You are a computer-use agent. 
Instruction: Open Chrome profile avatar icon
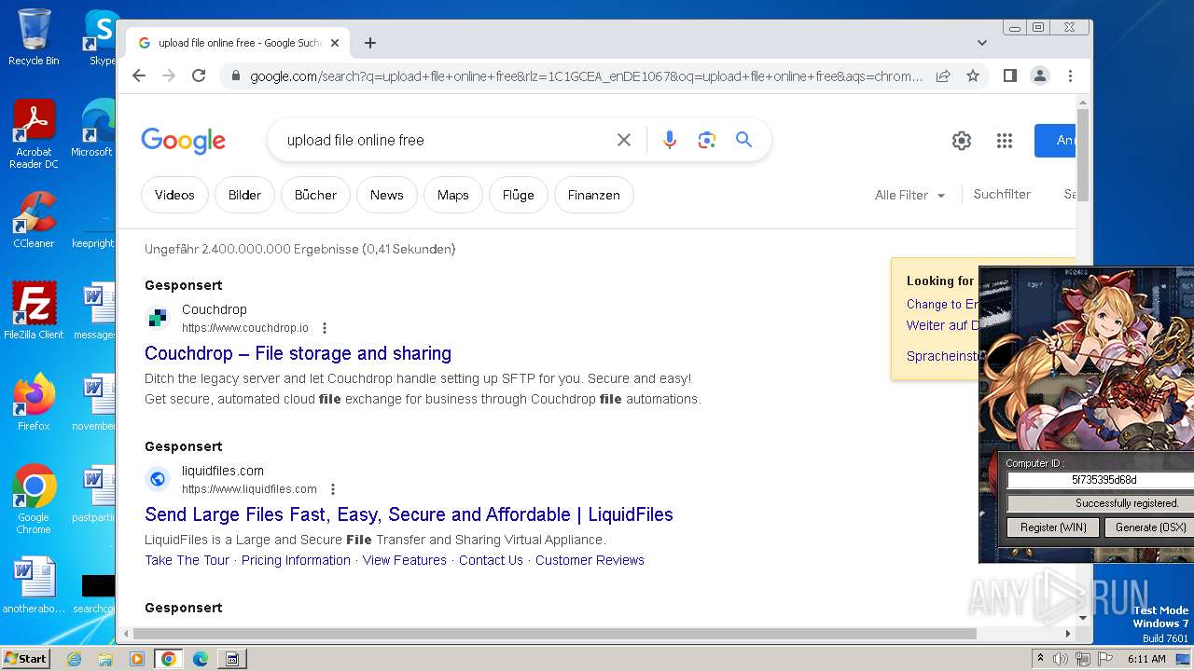point(1040,75)
